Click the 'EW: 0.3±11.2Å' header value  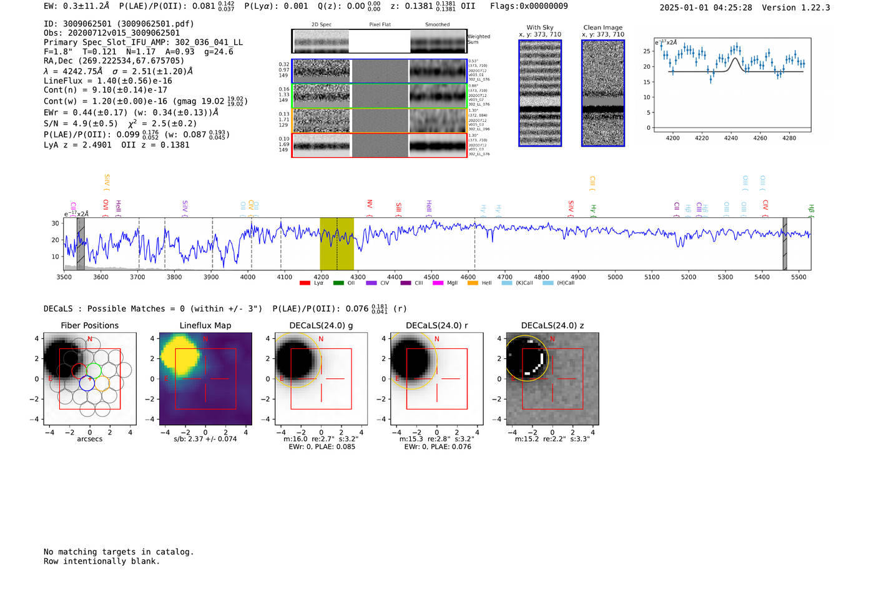pos(76,6)
